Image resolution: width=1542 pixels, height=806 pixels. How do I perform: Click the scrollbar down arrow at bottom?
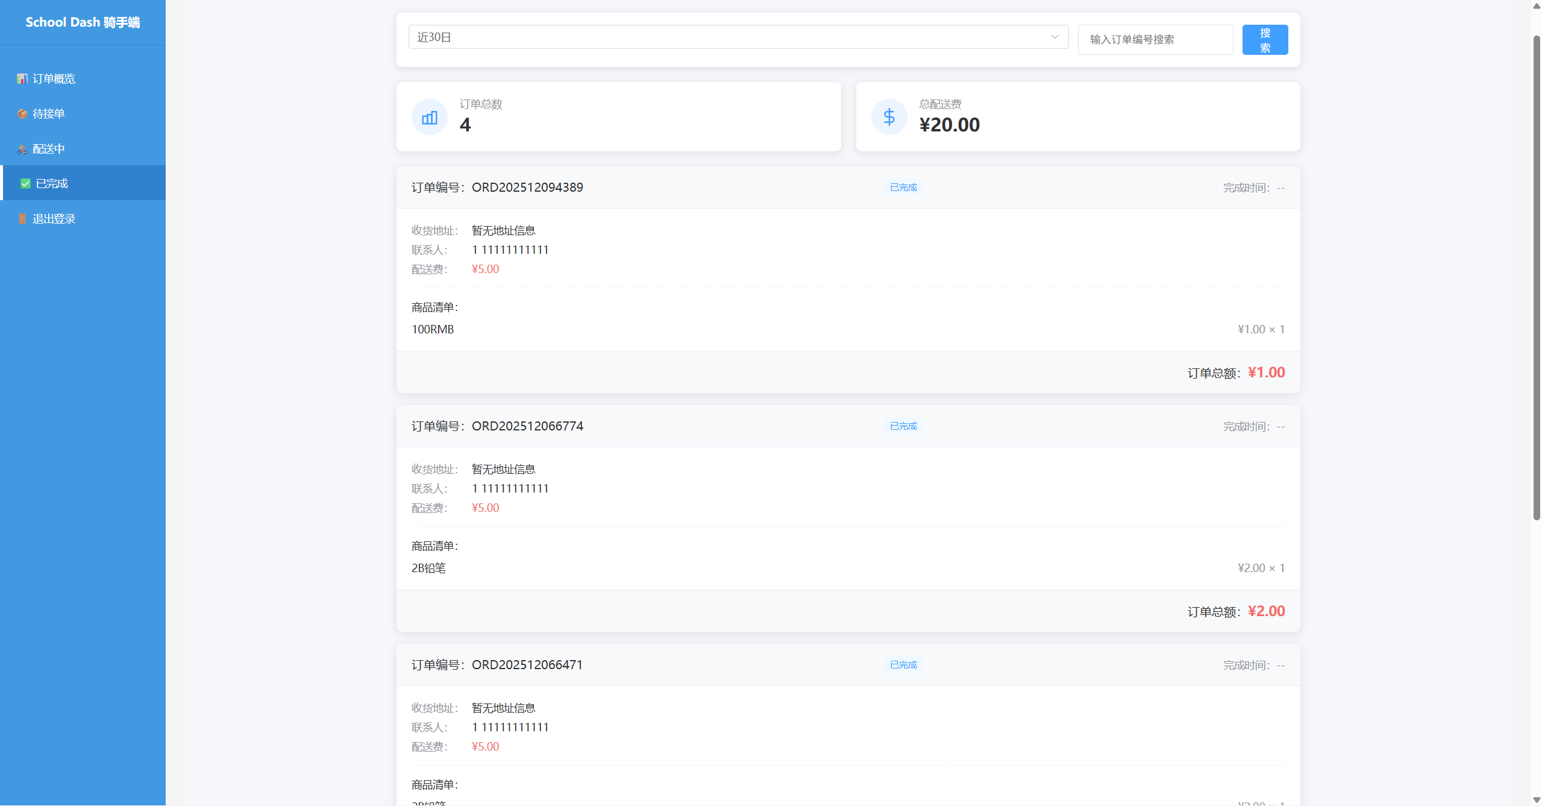click(x=1537, y=800)
